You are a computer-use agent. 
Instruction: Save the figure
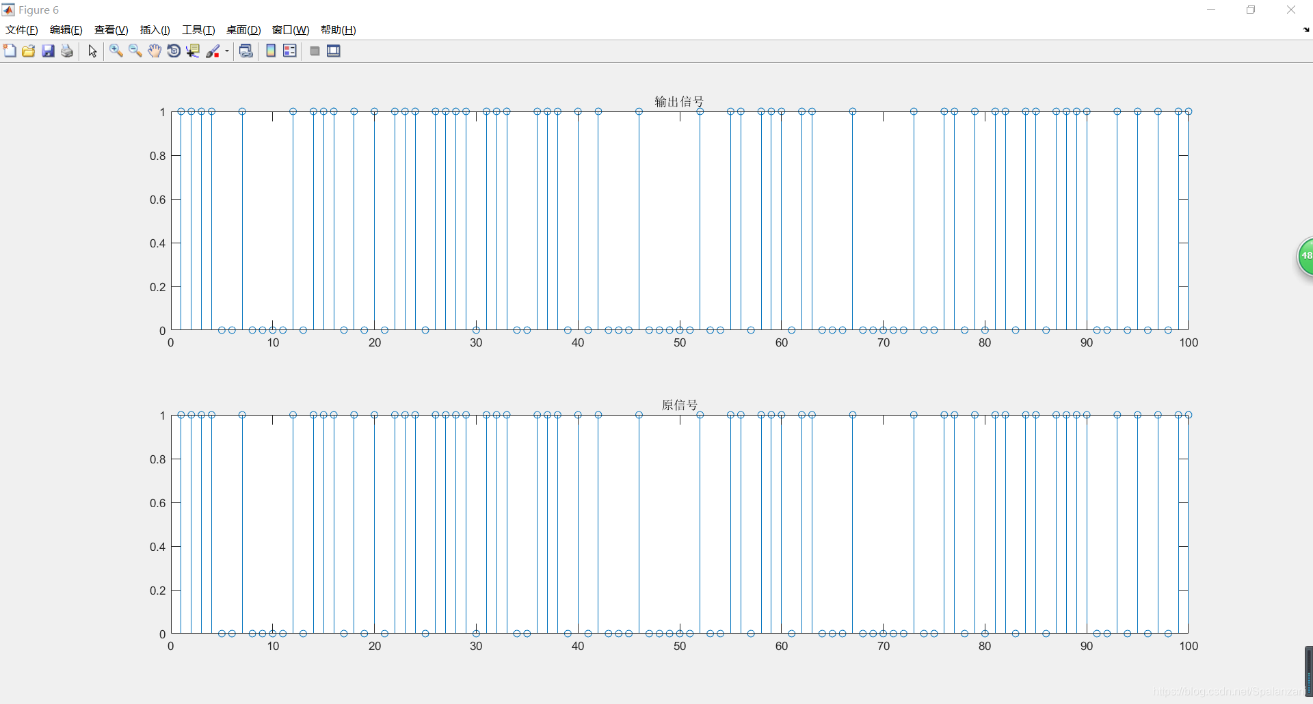tap(48, 51)
